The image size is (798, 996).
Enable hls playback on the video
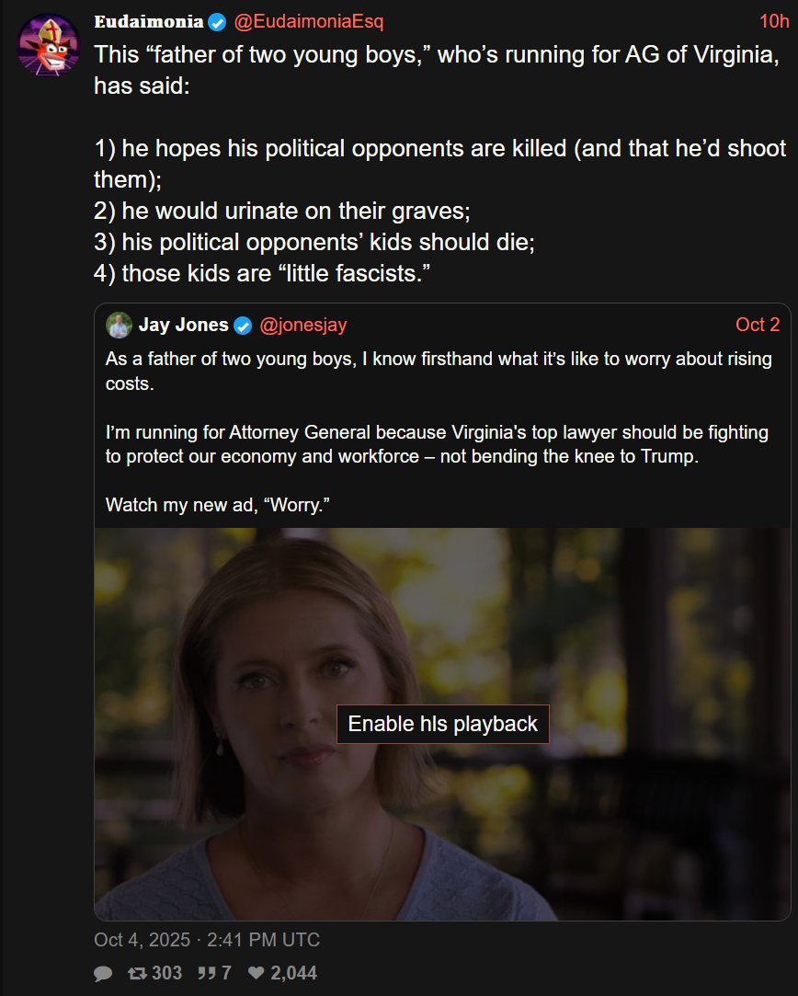[x=442, y=724]
